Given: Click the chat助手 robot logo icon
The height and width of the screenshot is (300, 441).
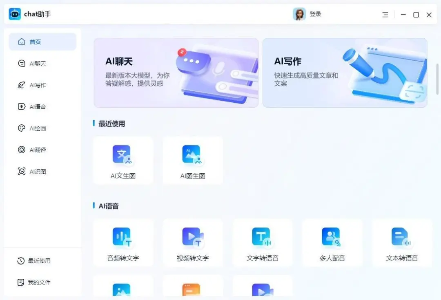Looking at the screenshot, I should 15,14.
